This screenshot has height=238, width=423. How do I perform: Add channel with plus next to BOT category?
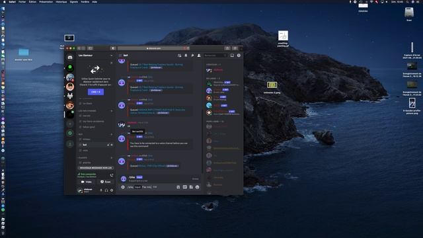coord(112,134)
